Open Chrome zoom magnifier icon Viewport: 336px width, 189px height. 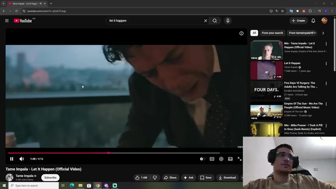pyautogui.click(x=277, y=11)
